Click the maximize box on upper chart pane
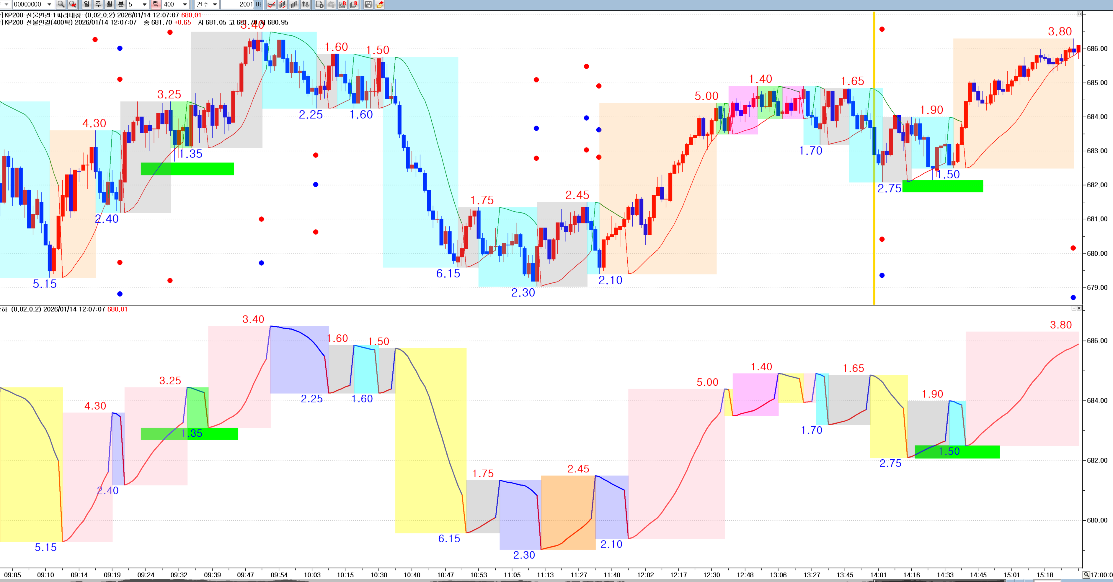 (x=1079, y=14)
